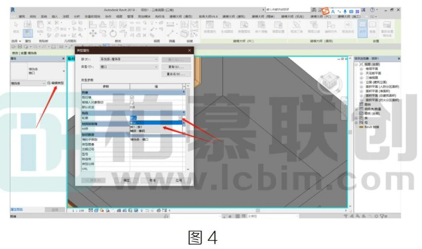Click the 应用 apply button in dialog
Screen dimensions: 422x249
coord(179,180)
